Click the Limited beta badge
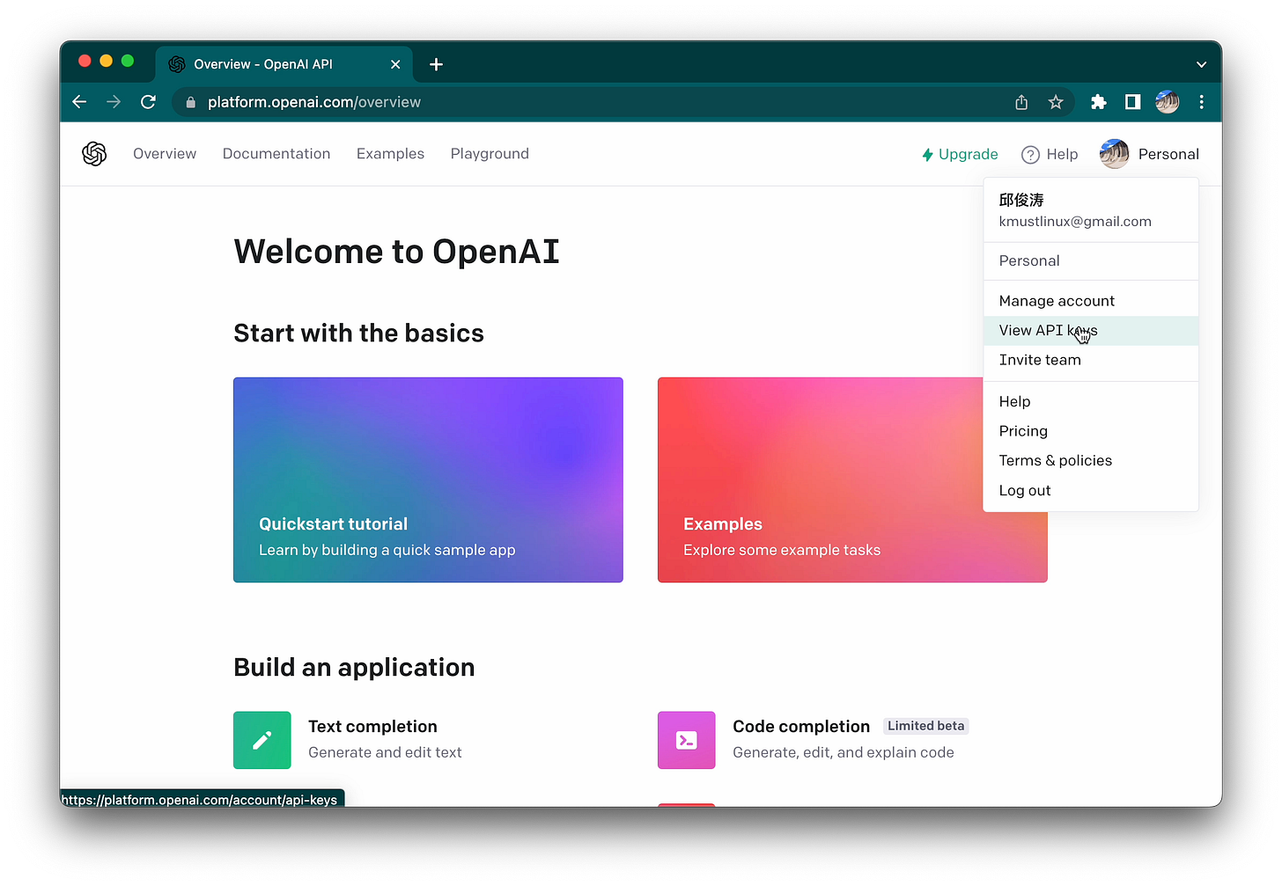Image resolution: width=1282 pixels, height=886 pixels. pos(925,726)
